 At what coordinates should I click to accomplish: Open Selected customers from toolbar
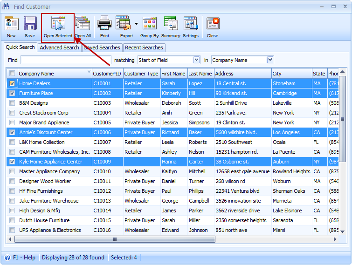[58, 27]
